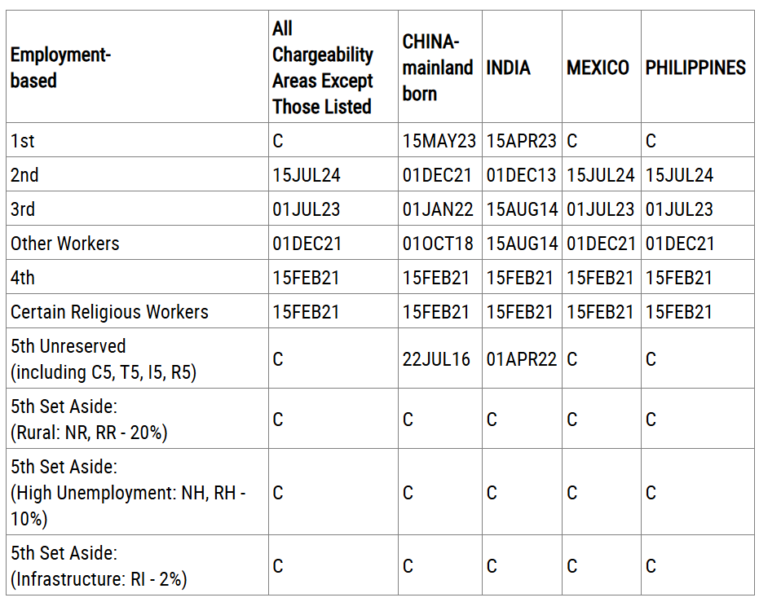Screen dimensions: 759x602
Task: Select the MEXICO column header
Action: 598,68
